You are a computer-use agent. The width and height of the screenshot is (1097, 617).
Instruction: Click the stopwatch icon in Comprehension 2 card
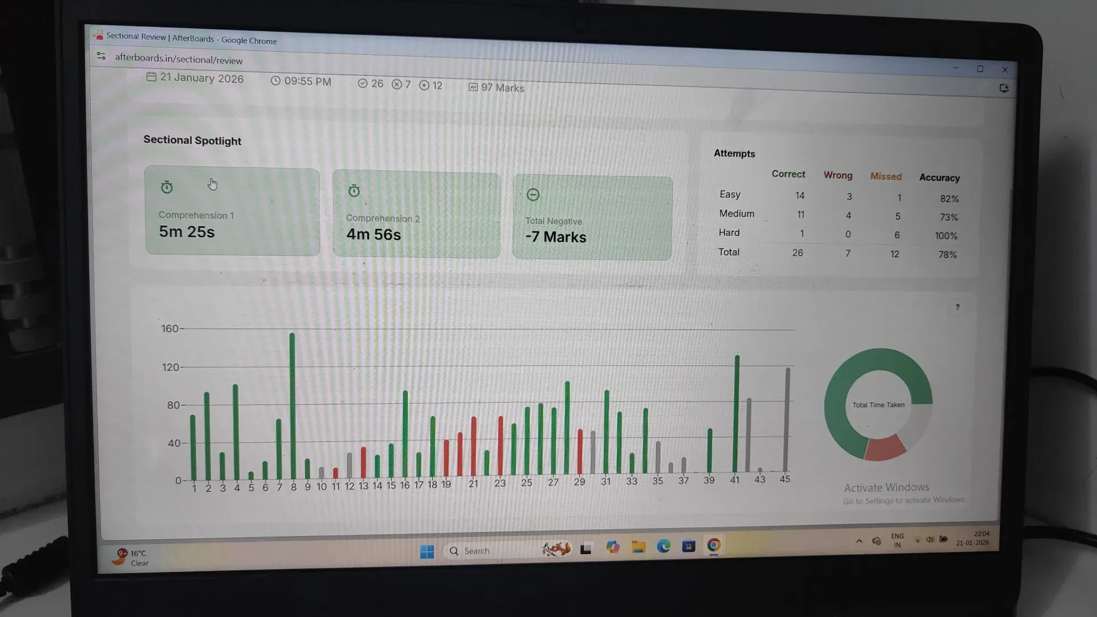tap(354, 191)
